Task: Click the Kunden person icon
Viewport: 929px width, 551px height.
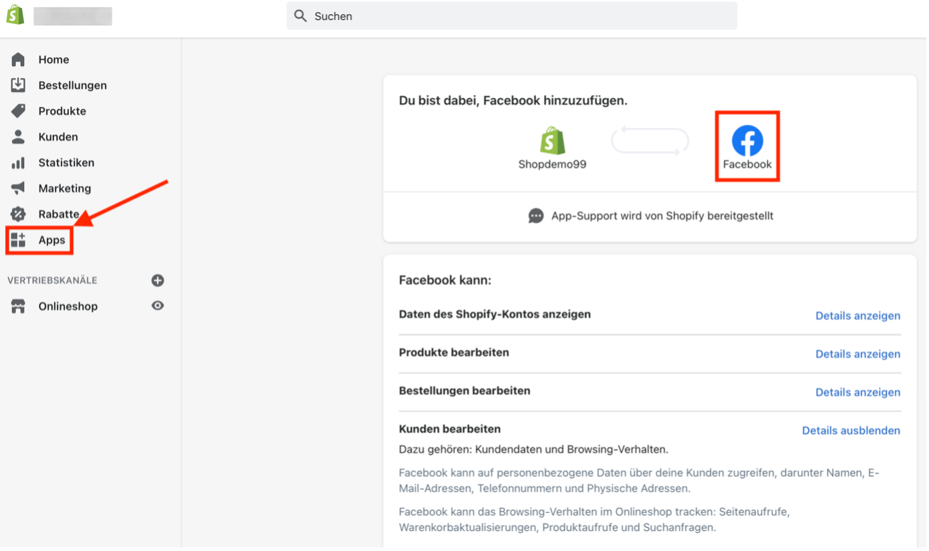Action: coord(18,137)
